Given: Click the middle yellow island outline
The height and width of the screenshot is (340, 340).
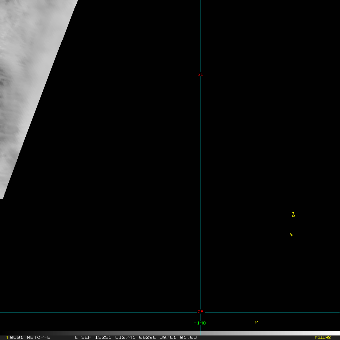Looking at the screenshot, I should click(291, 234).
